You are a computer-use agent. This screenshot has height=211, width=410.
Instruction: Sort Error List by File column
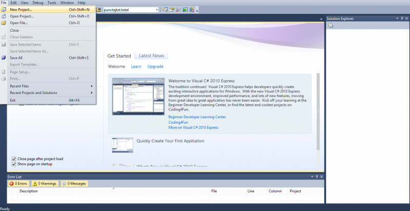coord(228,191)
